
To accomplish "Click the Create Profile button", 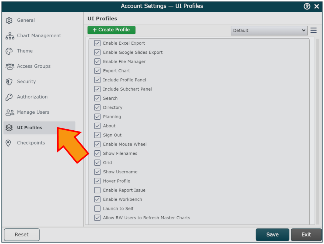I will [x=112, y=30].
